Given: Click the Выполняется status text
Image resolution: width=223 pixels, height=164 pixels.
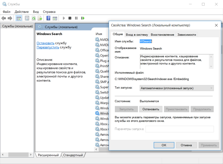Looking at the screenshot, I should click(149, 101).
